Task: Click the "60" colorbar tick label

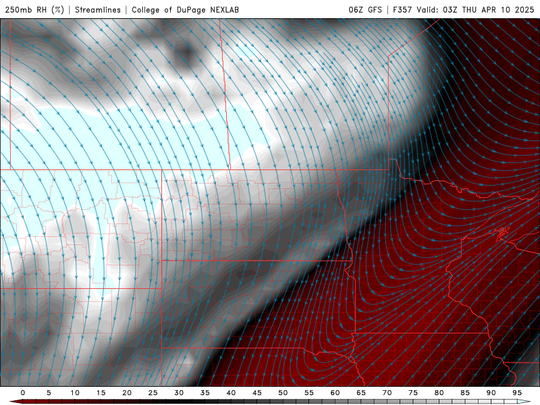Action: [x=335, y=393]
